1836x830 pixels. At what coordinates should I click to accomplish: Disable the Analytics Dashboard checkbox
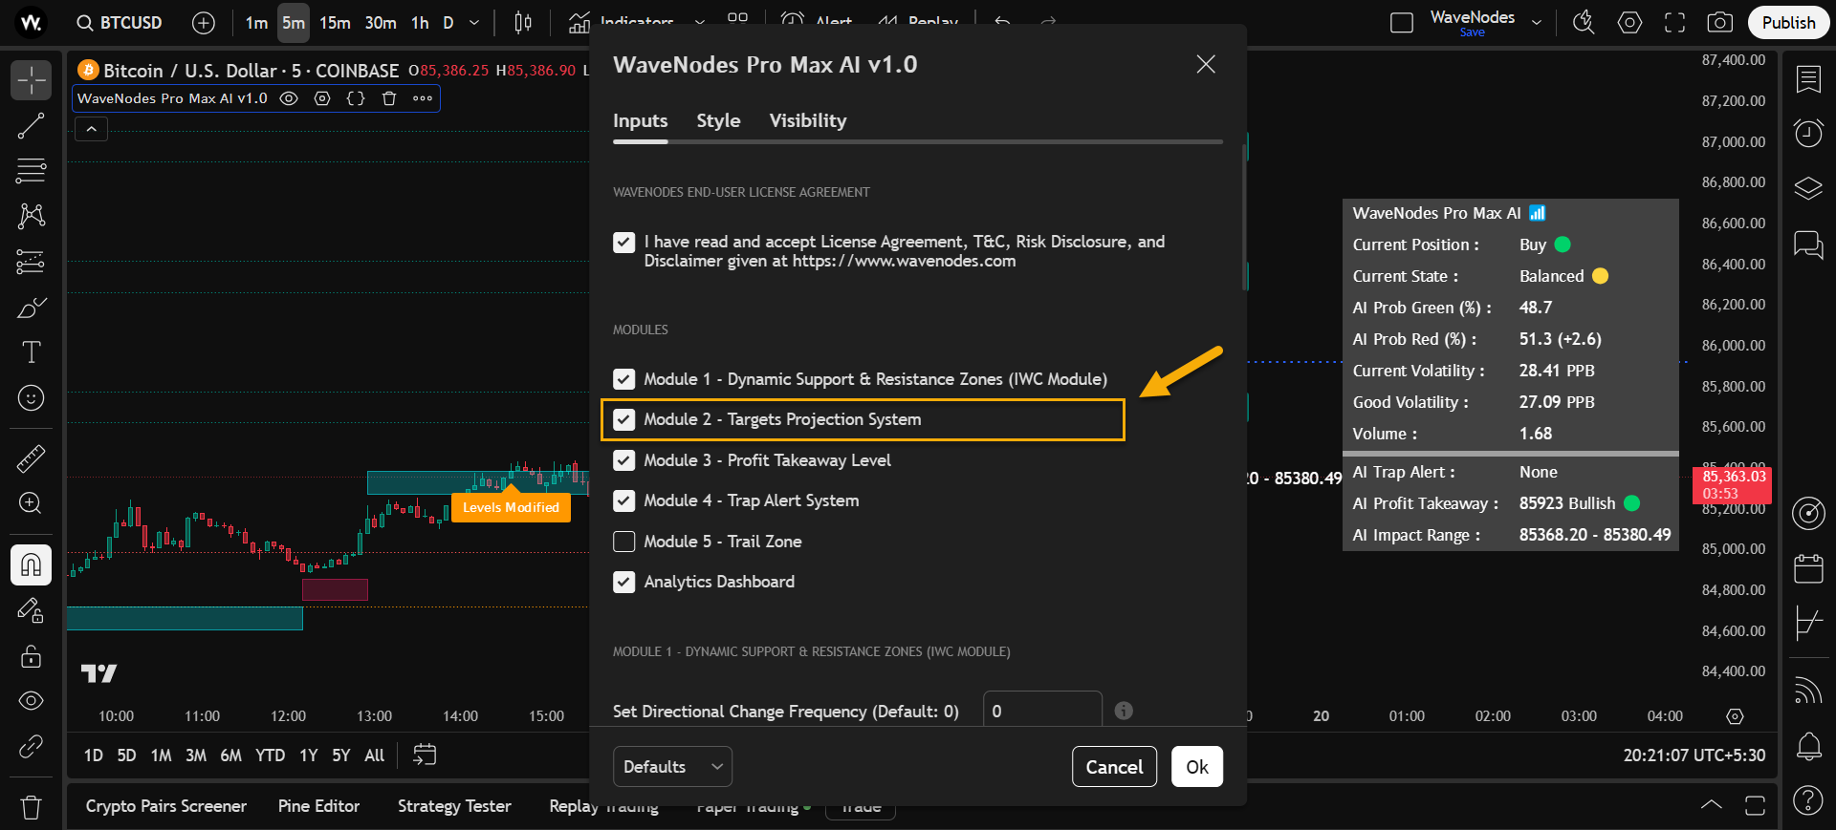tap(623, 582)
